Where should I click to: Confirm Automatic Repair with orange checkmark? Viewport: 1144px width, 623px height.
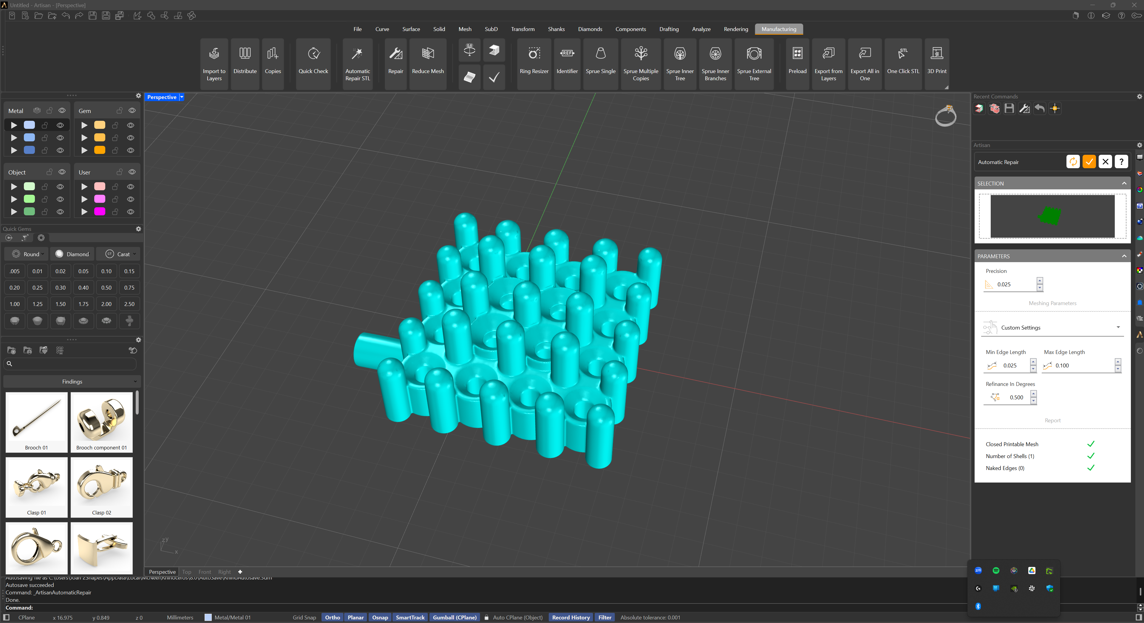[x=1089, y=162]
